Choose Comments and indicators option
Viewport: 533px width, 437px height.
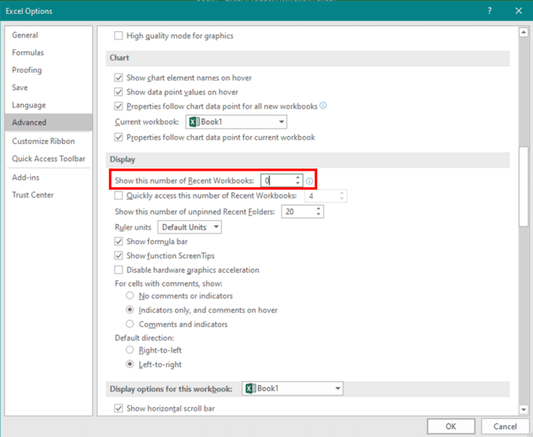tap(130, 324)
